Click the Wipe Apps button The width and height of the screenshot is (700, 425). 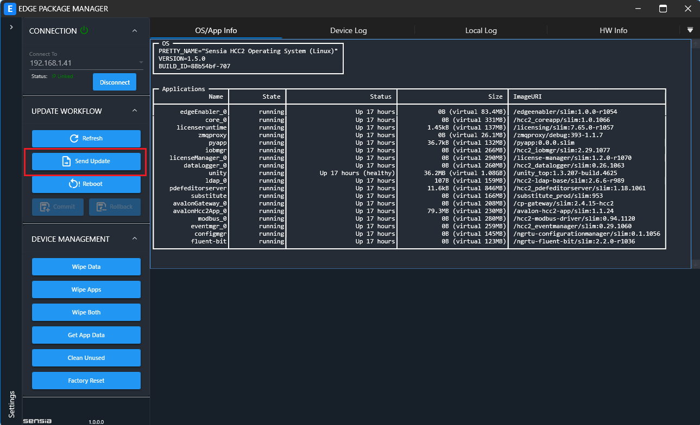point(86,289)
